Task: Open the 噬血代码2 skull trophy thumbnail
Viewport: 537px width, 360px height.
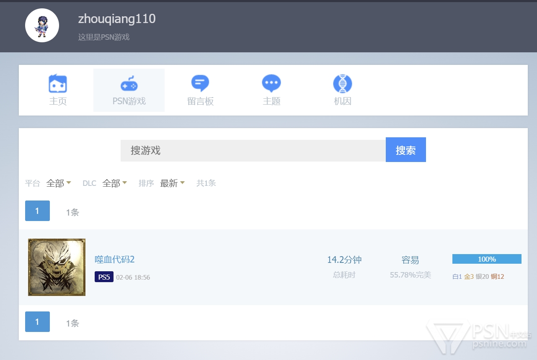Action: point(57,267)
